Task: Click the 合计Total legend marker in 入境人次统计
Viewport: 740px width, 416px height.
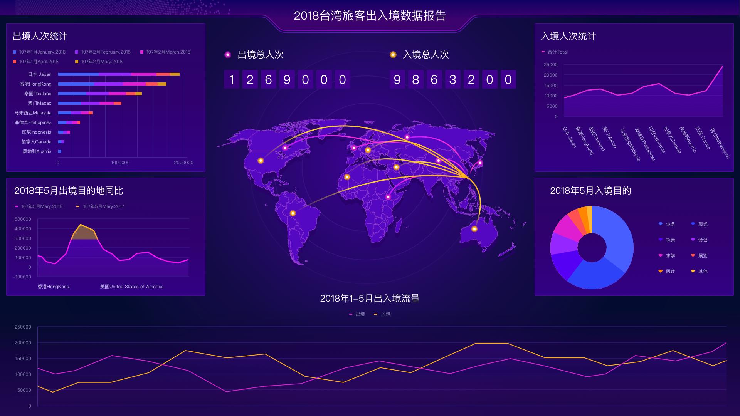Action: [x=544, y=52]
